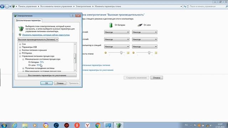Open Action Center flag icon in tray
Screen dimensions: 228x128
tap(195, 125)
